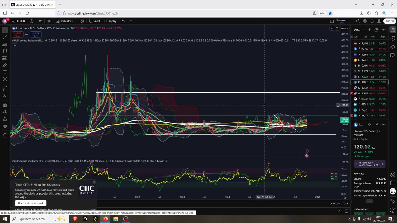Image resolution: width=397 pixels, height=223 pixels.
Task: Bookmark page with browser star icon
Action: [x=330, y=13]
